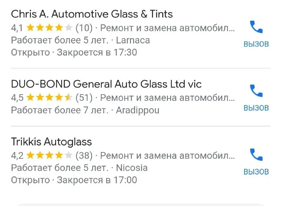Open Chris A. Automotive Glass & Tints title
Screen dimensions: 281x206
pyautogui.click(x=92, y=14)
